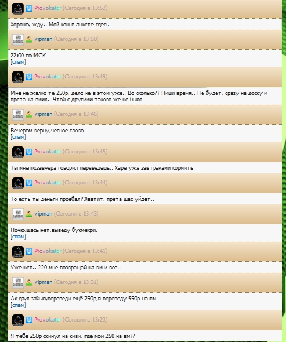Screen dimensions: 286x342
Task: Mark the '22:00 по МСК' message as спам
Action: pyautogui.click(x=18, y=62)
